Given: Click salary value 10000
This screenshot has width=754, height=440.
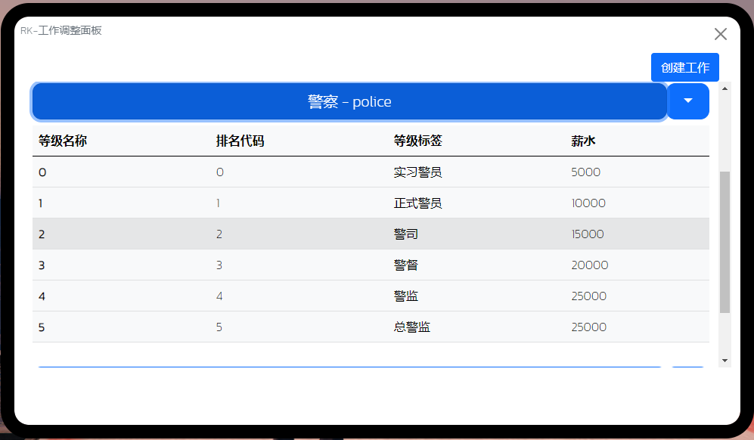Looking at the screenshot, I should (588, 203).
